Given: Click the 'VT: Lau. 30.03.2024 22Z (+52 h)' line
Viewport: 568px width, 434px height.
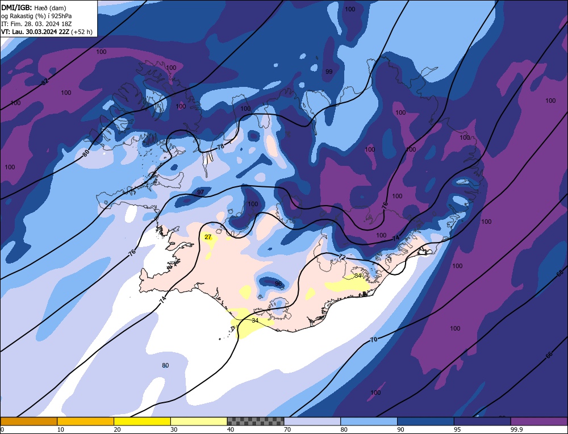Looking at the screenshot, I should (47, 32).
